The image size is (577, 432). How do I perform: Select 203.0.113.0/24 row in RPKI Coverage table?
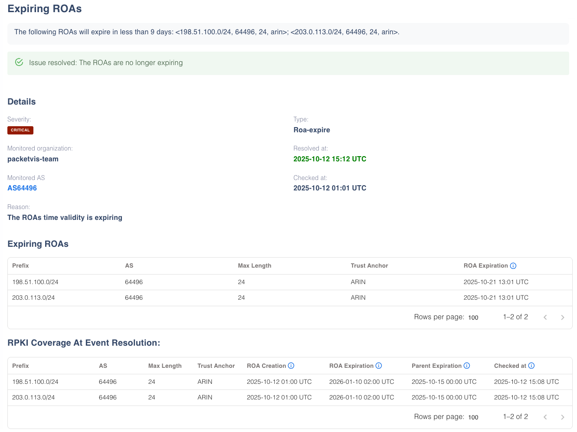pos(33,397)
